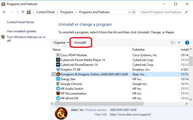Click the search magnifier icon
The height and width of the screenshot is (120, 193).
coord(186,12)
